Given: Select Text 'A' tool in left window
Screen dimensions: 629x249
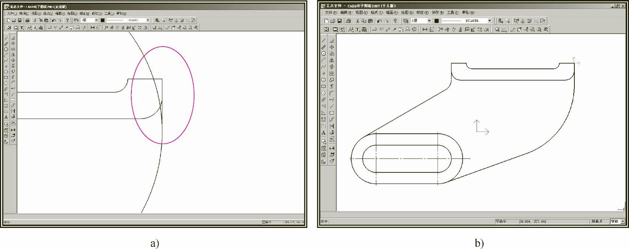Looking at the screenshot, I should click(x=6, y=117).
